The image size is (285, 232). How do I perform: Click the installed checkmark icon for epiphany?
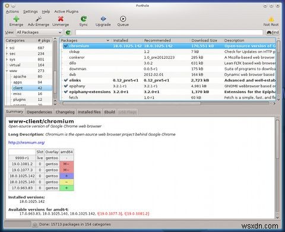tap(66, 86)
